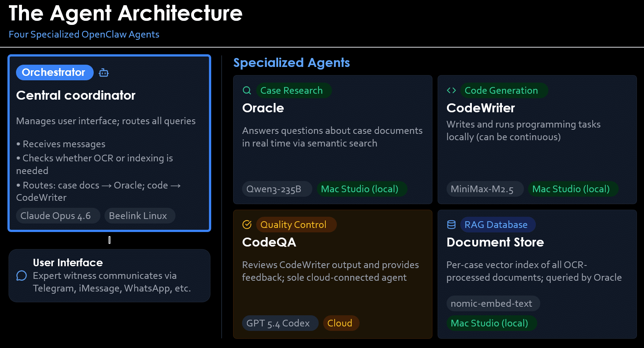Click the Document Store card title

495,242
